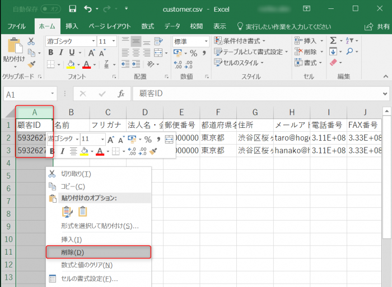Click the insert function fx icon

click(x=120, y=94)
